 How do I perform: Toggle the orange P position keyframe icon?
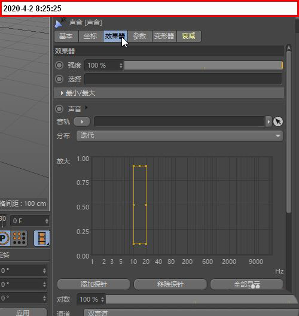4,238
